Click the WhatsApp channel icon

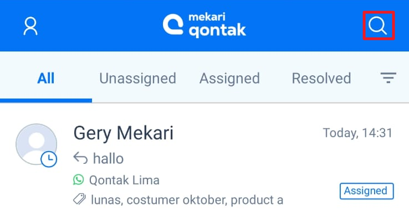pyautogui.click(x=79, y=180)
